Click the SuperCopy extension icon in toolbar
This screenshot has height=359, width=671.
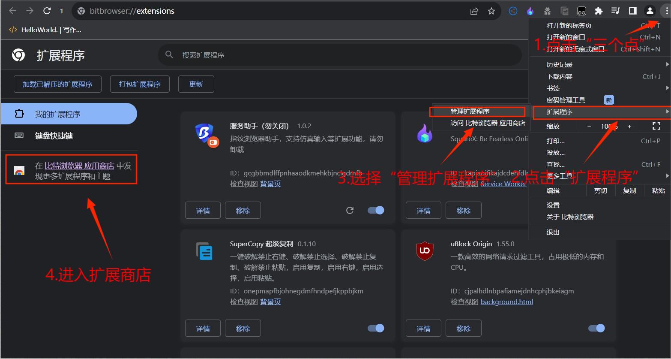point(564,11)
